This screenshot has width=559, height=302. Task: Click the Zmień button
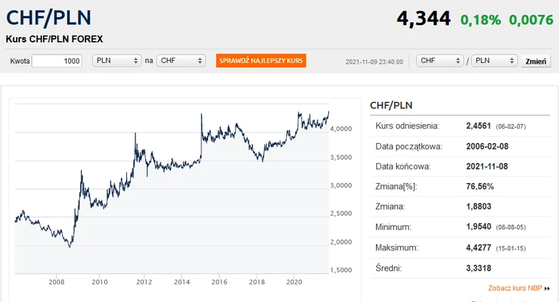(535, 61)
